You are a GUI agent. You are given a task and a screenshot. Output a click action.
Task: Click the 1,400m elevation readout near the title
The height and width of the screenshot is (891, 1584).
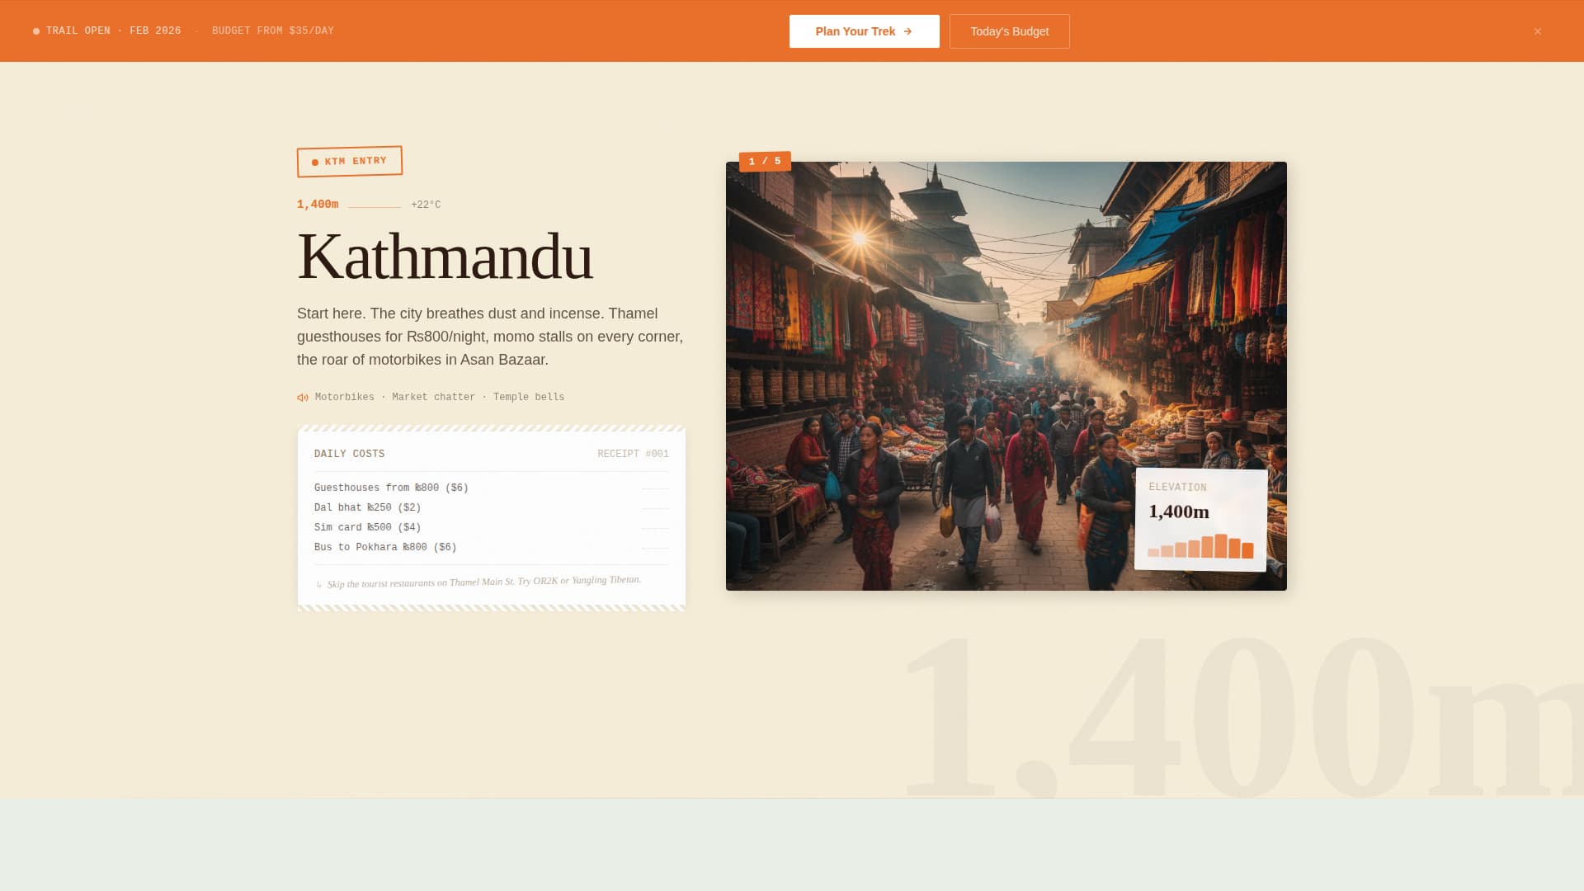318,203
